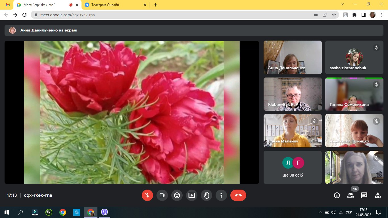Select Галина Семенихина video tile
Image resolution: width=388 pixels, height=218 pixels.
(x=354, y=94)
